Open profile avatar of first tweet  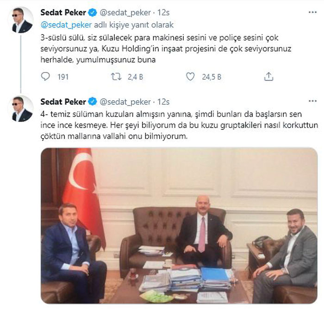[21, 20]
